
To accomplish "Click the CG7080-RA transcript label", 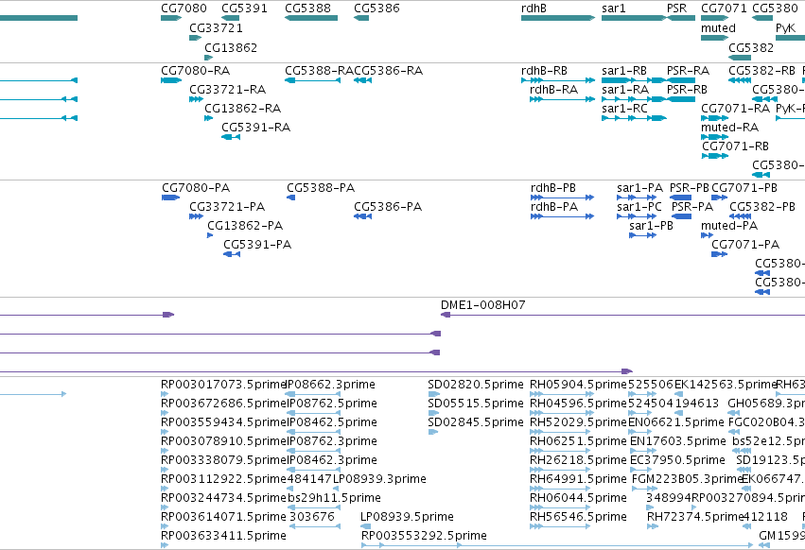I will pyautogui.click(x=196, y=71).
